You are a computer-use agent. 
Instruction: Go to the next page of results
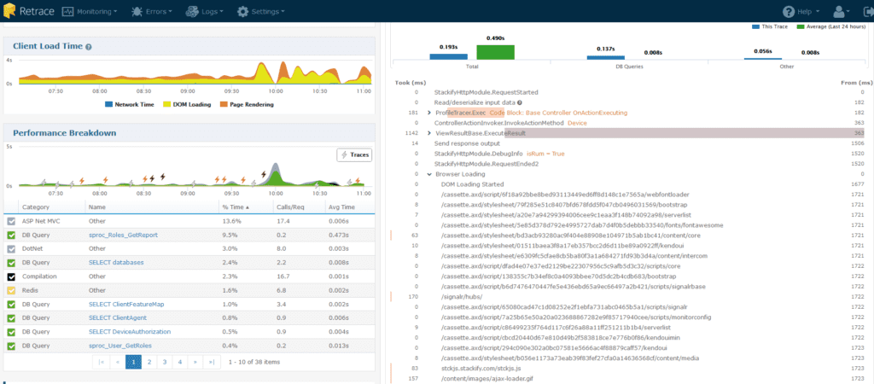pyautogui.click(x=196, y=362)
